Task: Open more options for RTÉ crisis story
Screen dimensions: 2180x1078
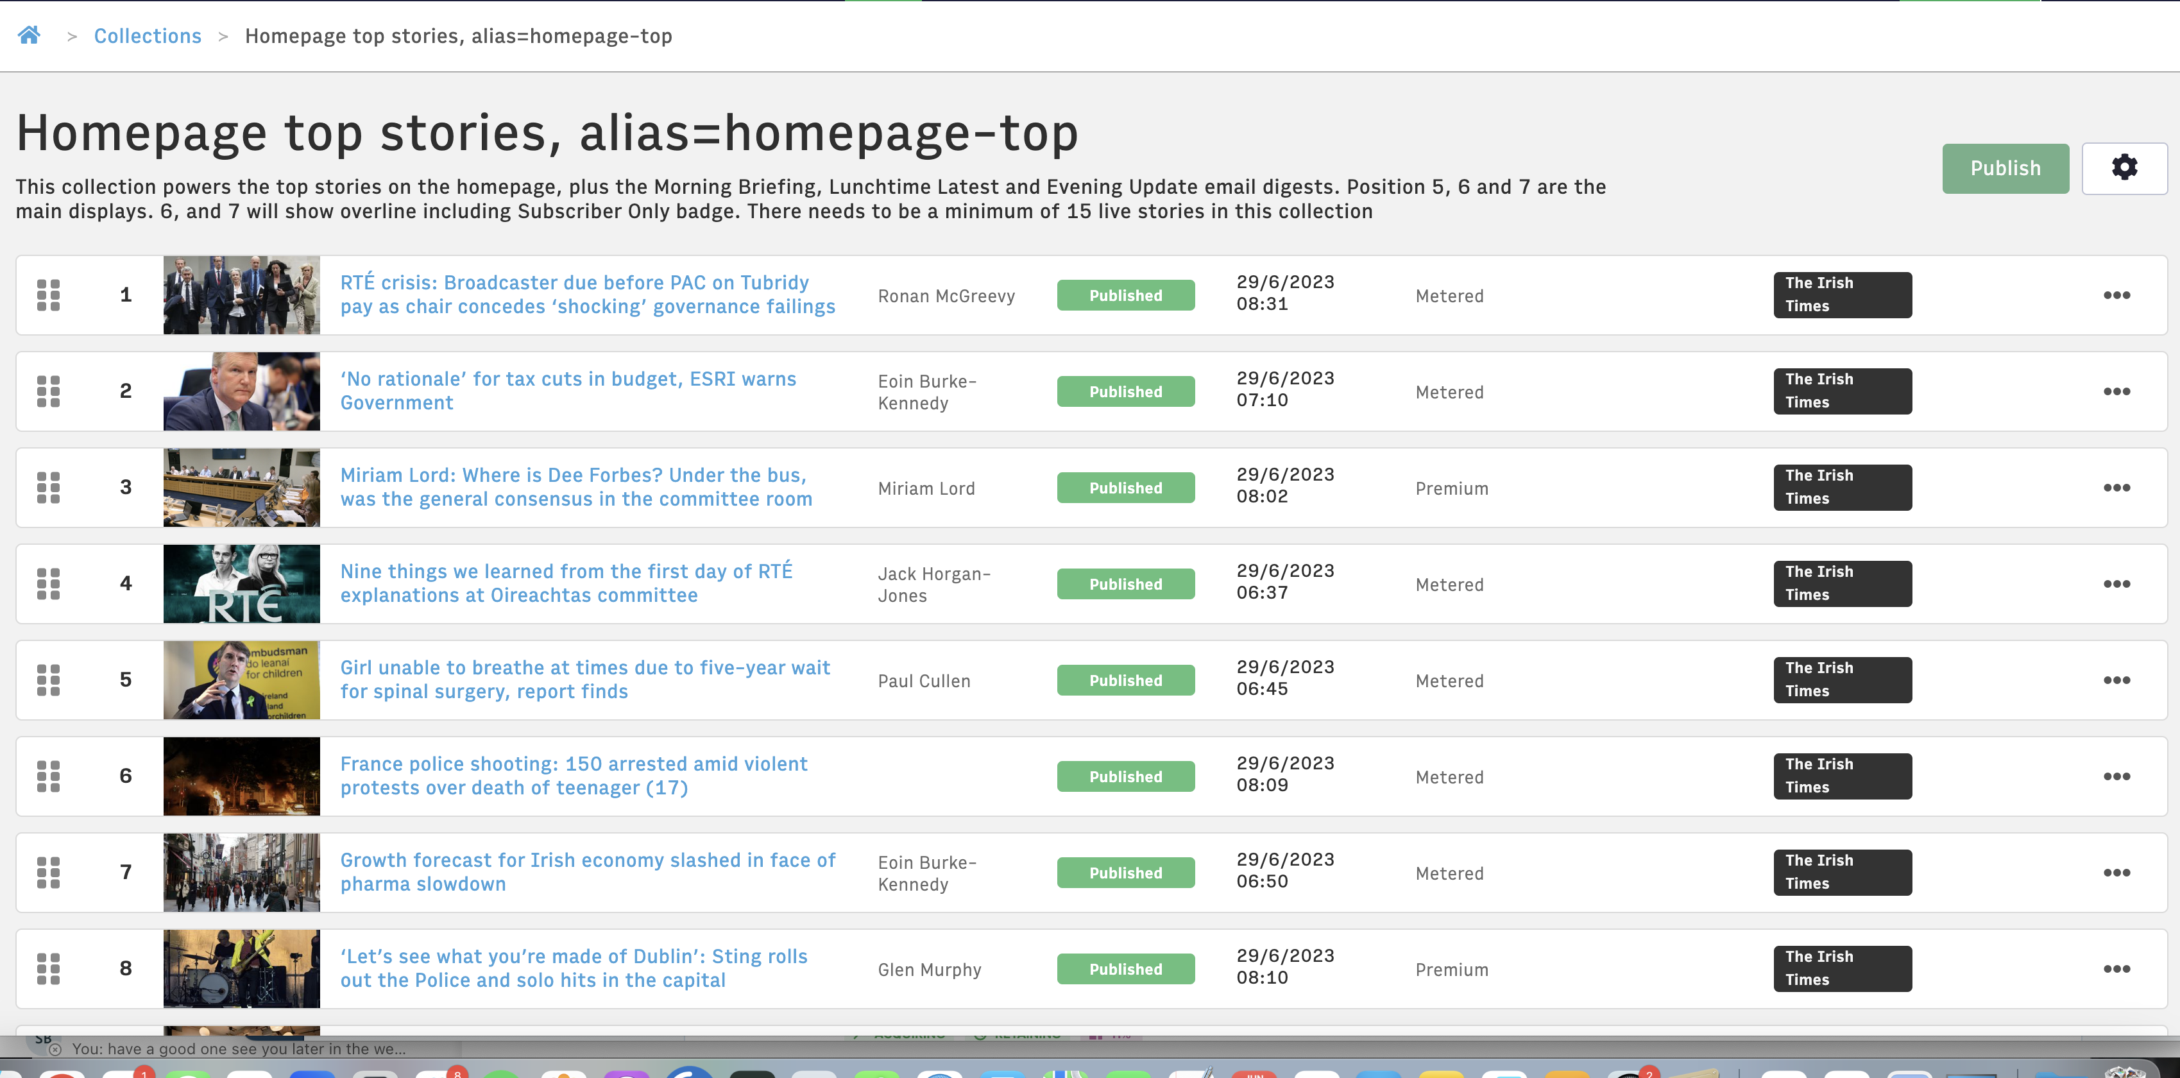Action: 2116,295
